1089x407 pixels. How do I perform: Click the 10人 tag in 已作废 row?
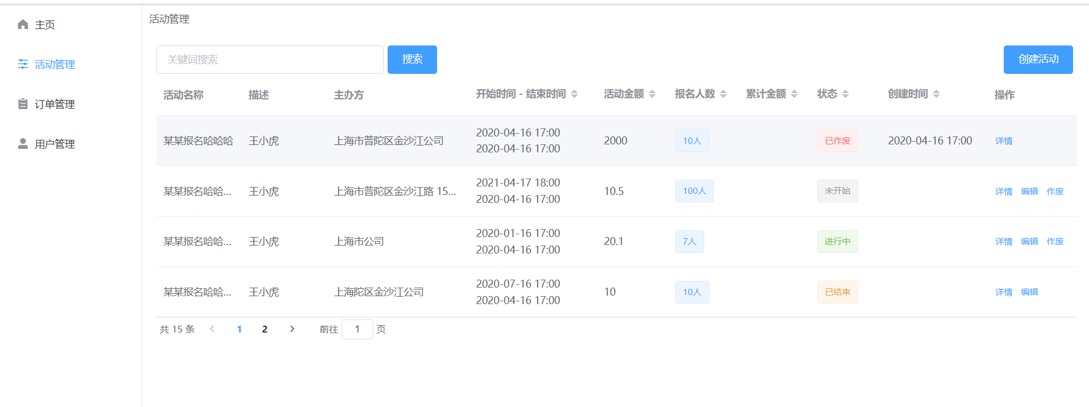pyautogui.click(x=692, y=140)
